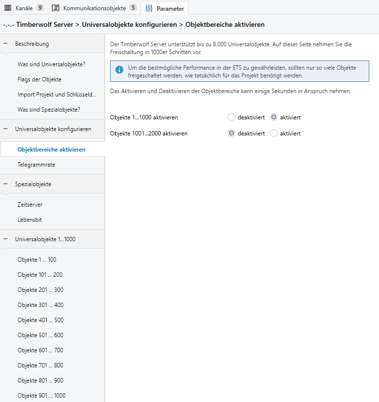Open Was sind Universalobjekte? page
Image resolution: width=379 pixels, height=402 pixels.
(x=52, y=64)
